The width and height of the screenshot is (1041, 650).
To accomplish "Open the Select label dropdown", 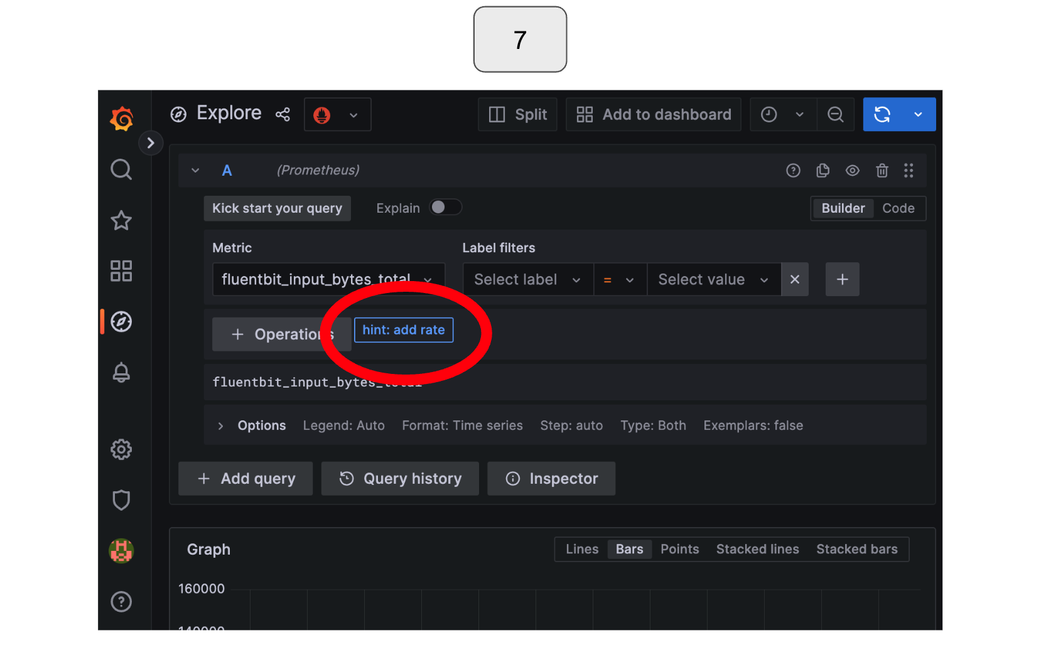I will 527,279.
